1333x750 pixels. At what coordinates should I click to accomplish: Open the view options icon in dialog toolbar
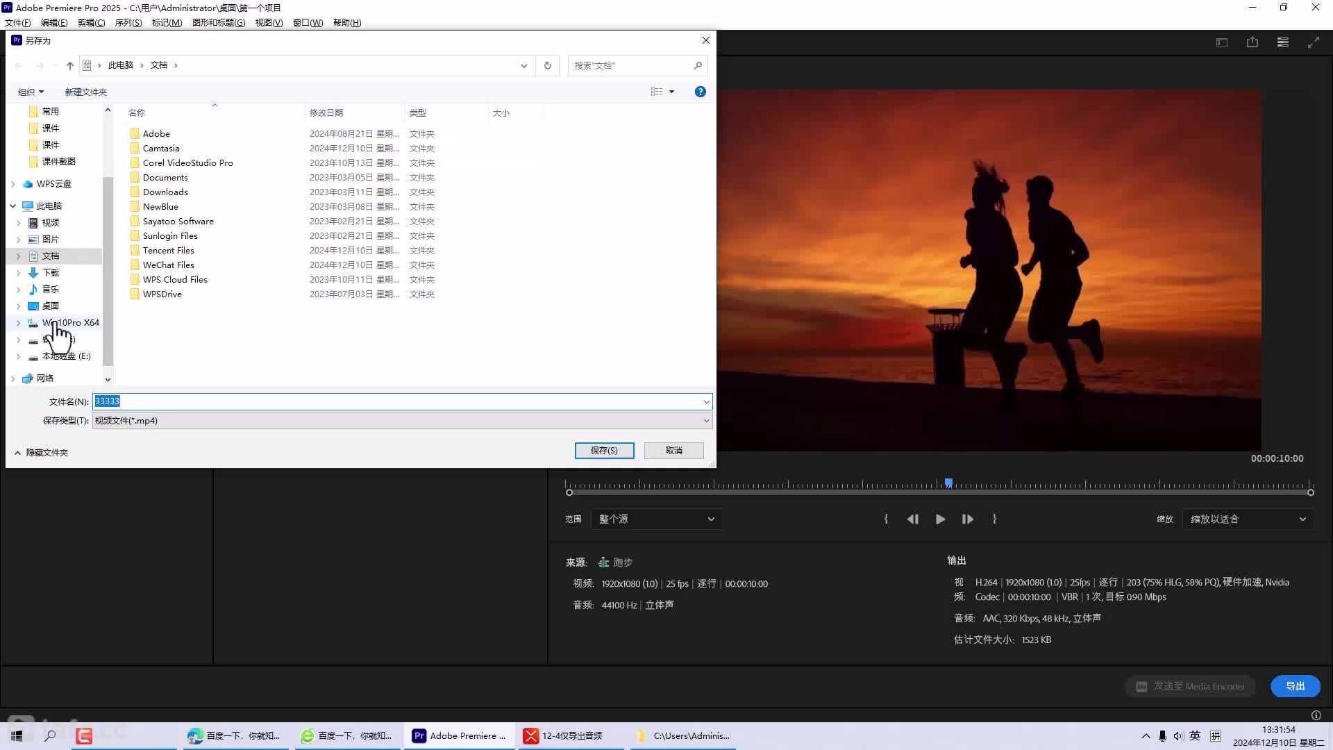pos(657,92)
